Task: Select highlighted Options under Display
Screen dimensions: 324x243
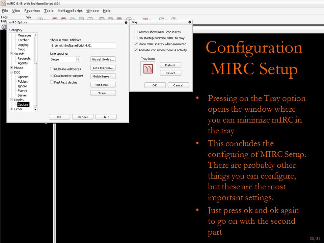Action: coord(23,105)
